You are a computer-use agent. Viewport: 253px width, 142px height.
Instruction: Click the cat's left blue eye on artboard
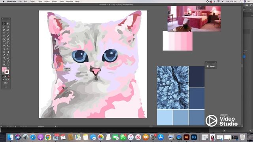(80, 56)
